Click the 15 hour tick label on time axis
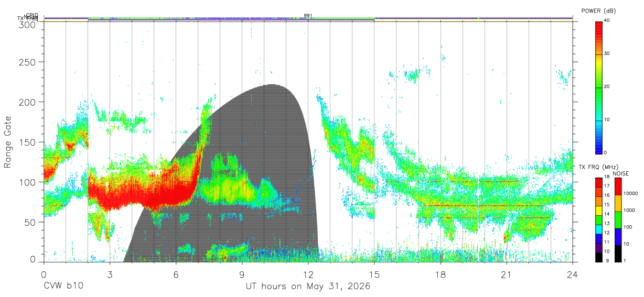Screen dimensions: 644x297 pyautogui.click(x=374, y=274)
